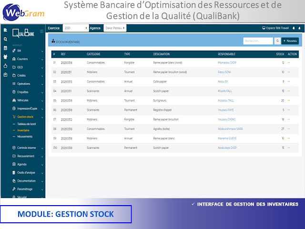Screen dimensions: 305x229
Task: Expand the GED module chevron
Action: click(x=42, y=68)
